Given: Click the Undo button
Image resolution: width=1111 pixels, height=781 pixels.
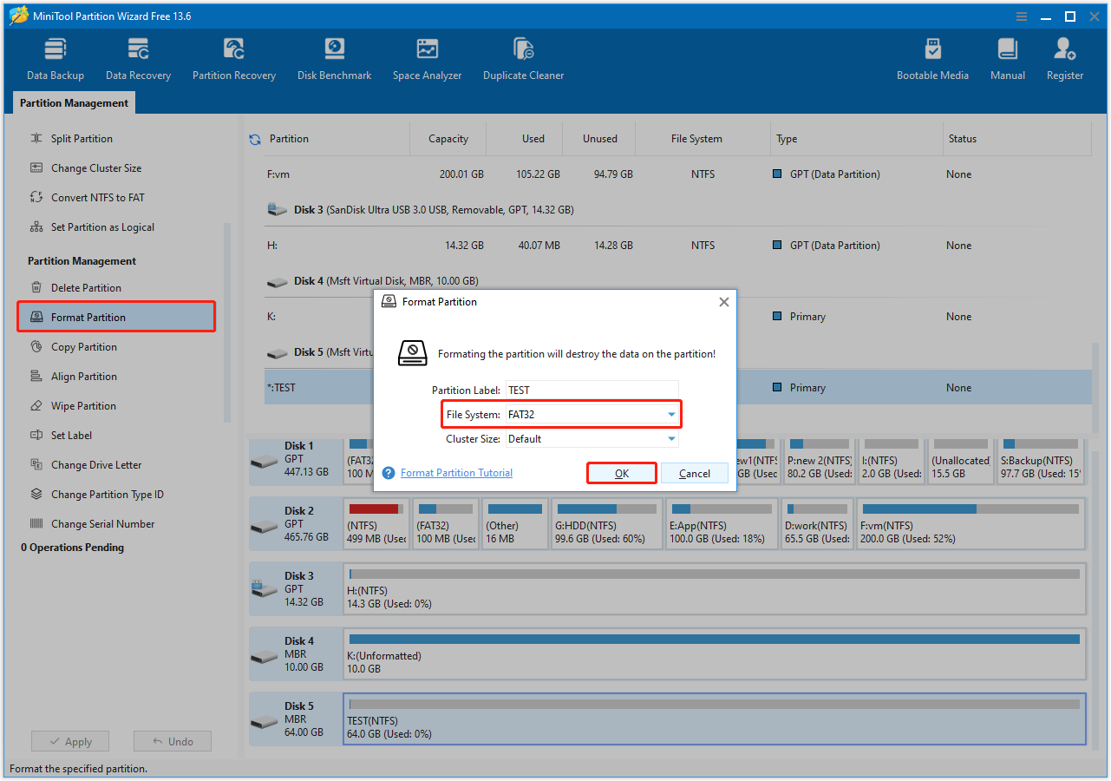Looking at the screenshot, I should [x=172, y=741].
